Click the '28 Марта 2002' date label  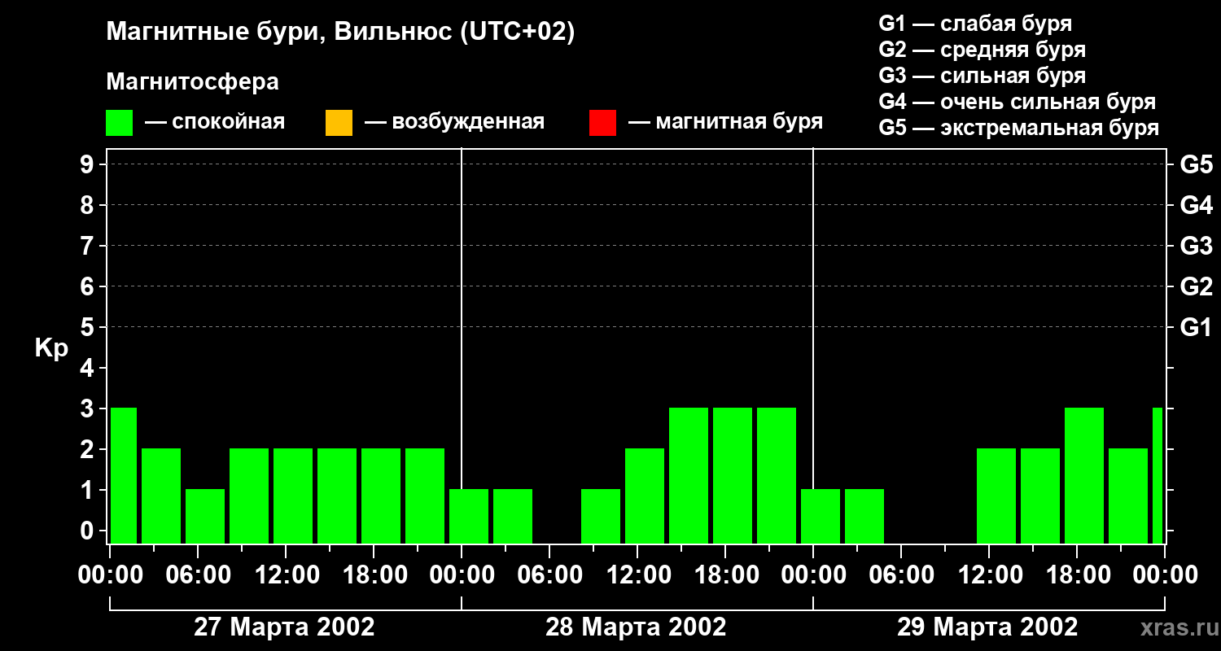click(x=636, y=627)
